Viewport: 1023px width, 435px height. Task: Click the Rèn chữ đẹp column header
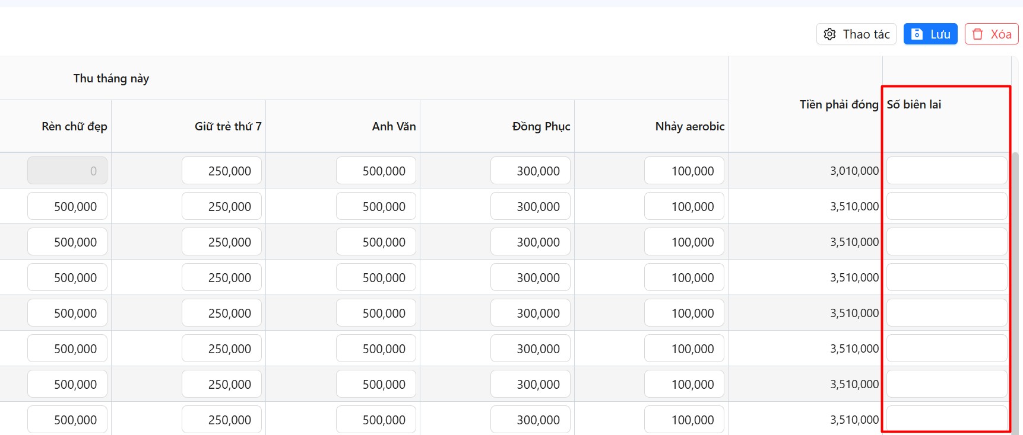point(74,127)
